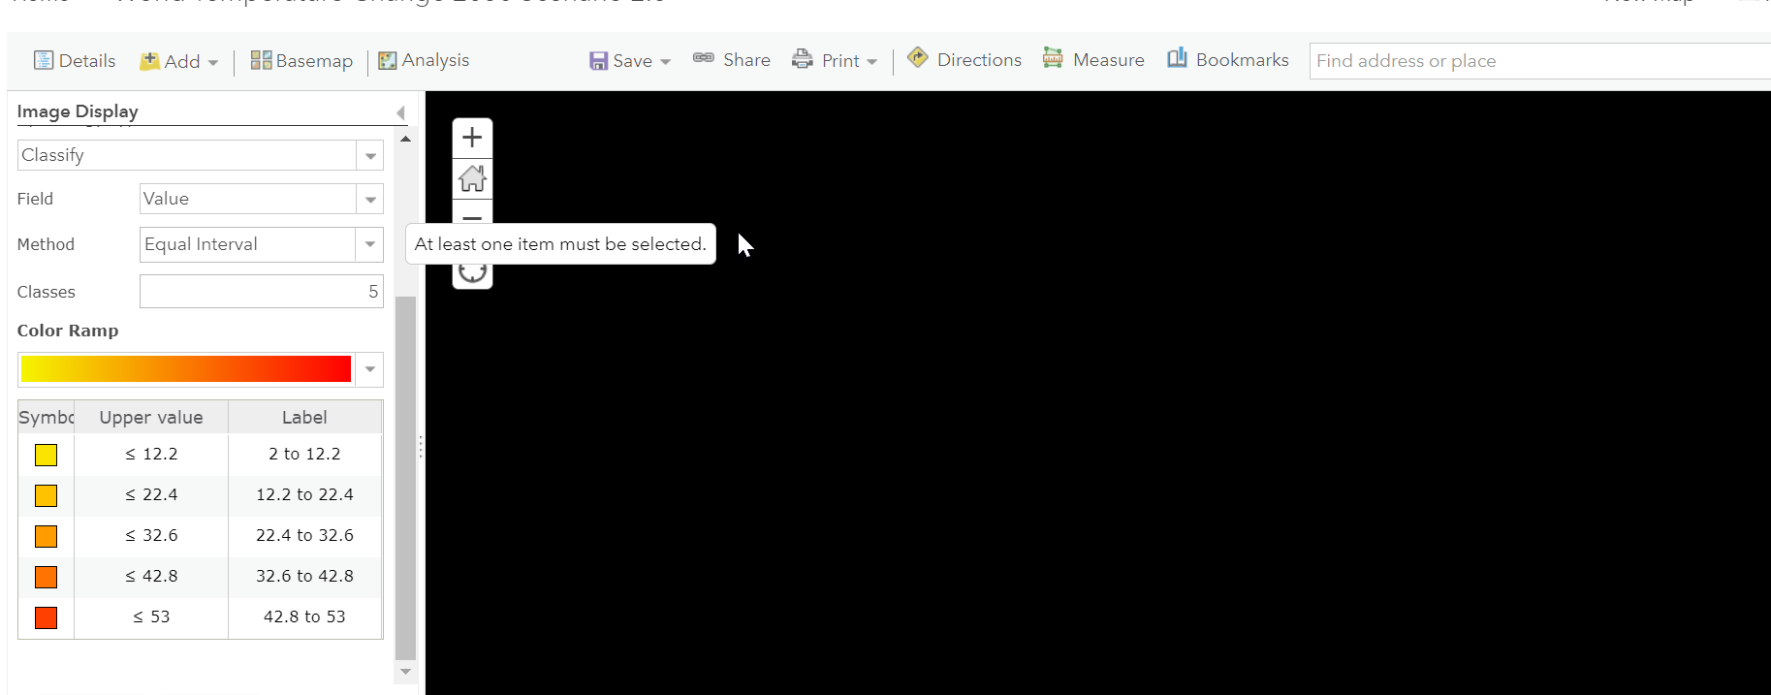Click label cell 32.6 to 42.8
Viewport: 1771px width, 695px height.
[304, 576]
